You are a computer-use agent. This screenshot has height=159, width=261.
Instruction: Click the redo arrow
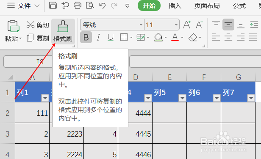point(114,6)
